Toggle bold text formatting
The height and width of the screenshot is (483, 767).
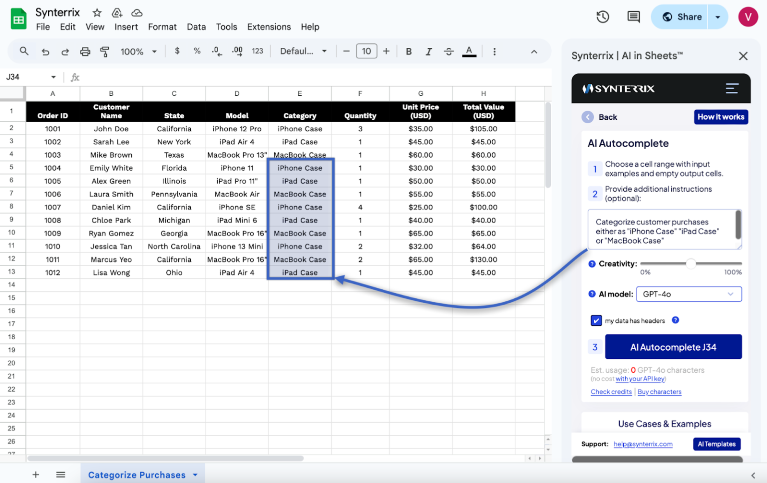pos(408,51)
